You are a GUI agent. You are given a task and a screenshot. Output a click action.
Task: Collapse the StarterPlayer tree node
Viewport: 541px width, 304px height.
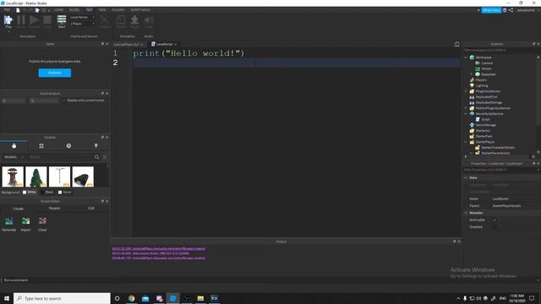[x=466, y=142]
